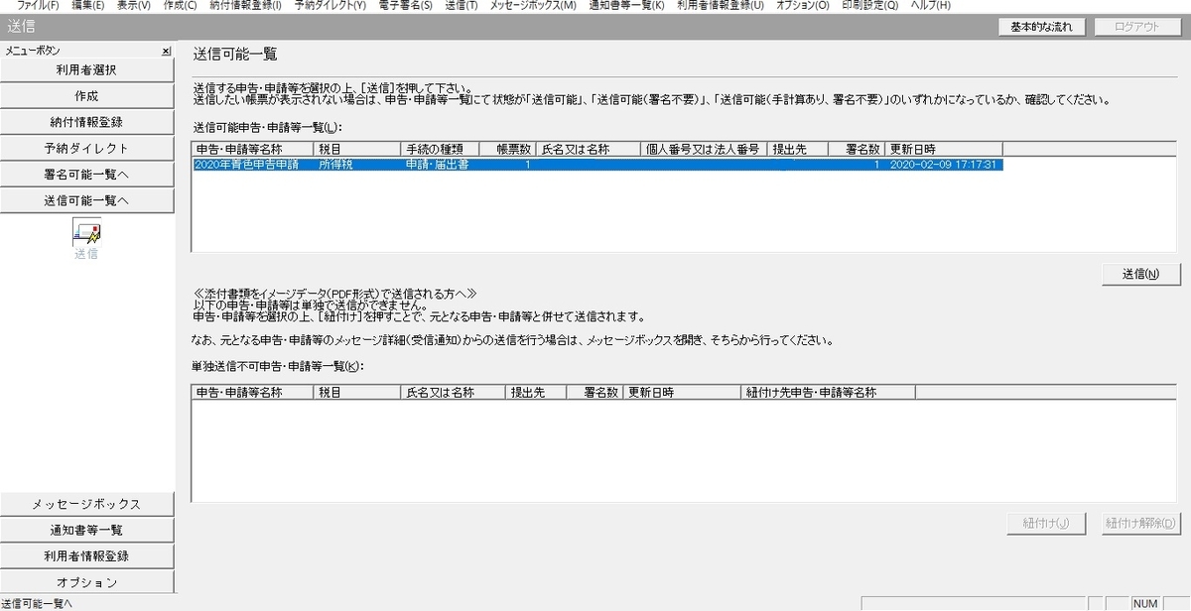Image resolution: width=1191 pixels, height=611 pixels.
Task: Click the 所得税 cell in selected row
Action: point(334,165)
